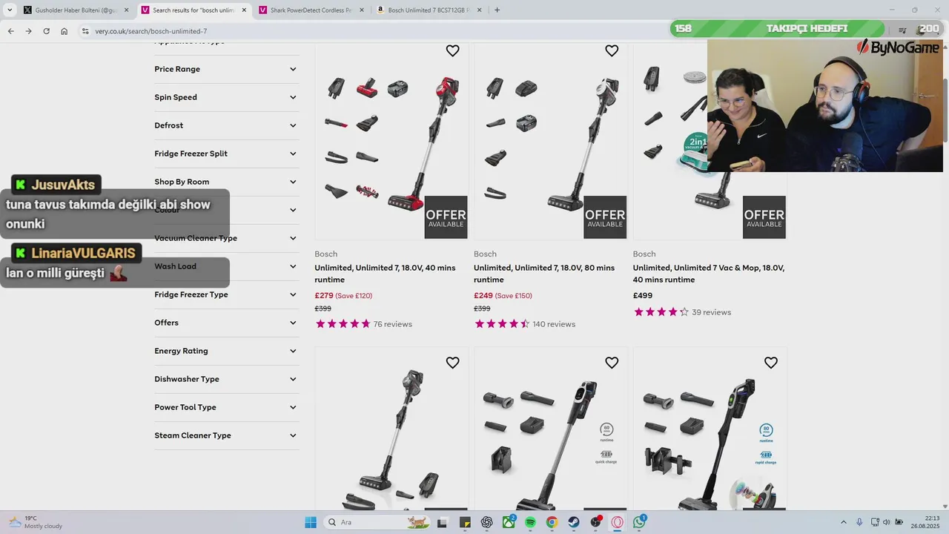Open Spotify from the taskbar

(530, 522)
